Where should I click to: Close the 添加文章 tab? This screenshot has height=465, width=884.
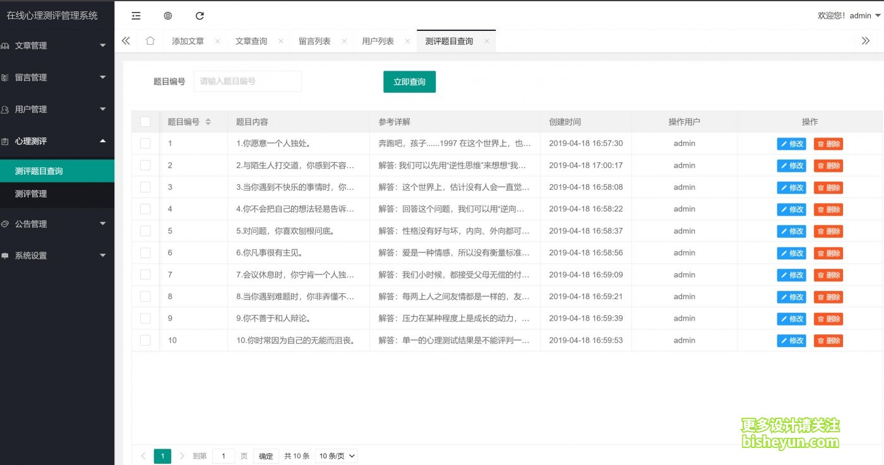click(x=217, y=40)
